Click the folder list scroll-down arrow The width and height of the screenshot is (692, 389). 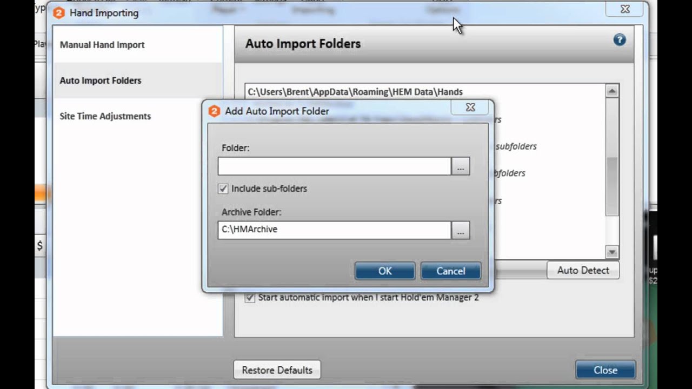pos(612,252)
